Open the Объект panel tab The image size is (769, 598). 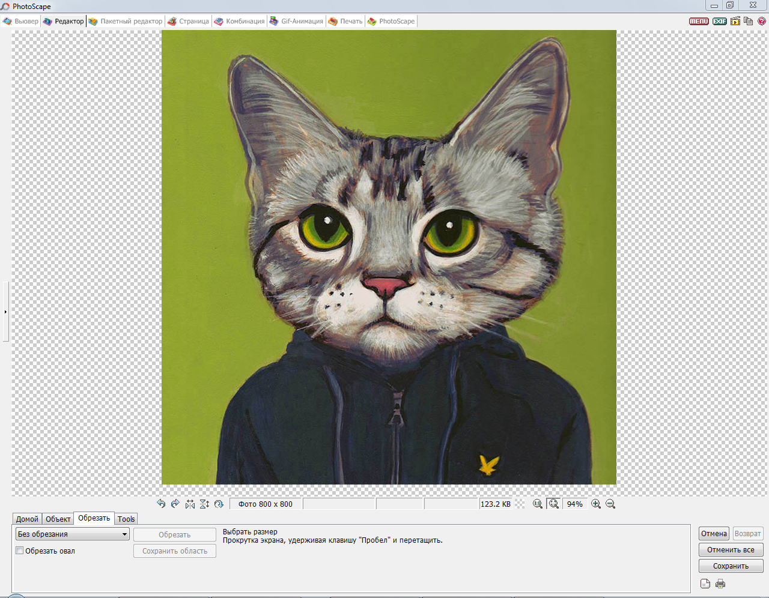[x=58, y=519]
